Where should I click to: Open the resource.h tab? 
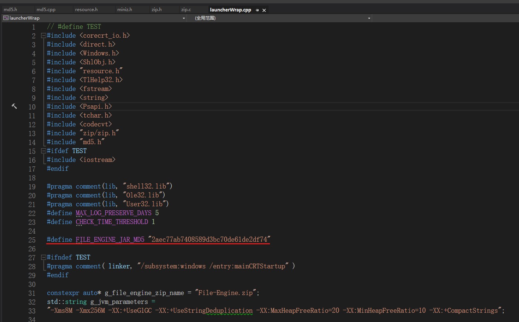[86, 10]
